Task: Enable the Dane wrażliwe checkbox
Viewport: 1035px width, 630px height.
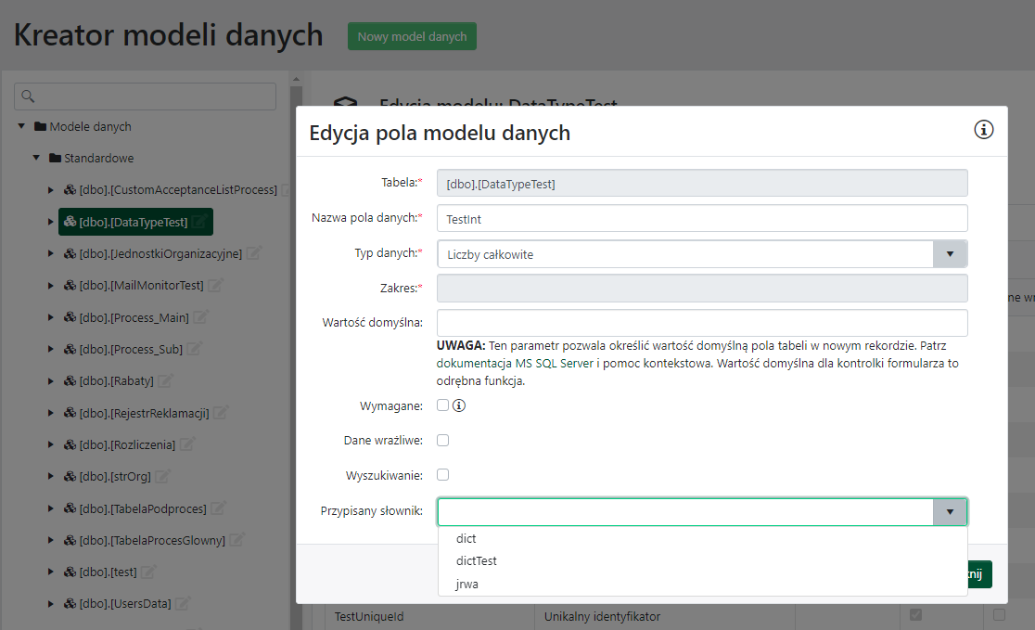Action: coord(443,439)
